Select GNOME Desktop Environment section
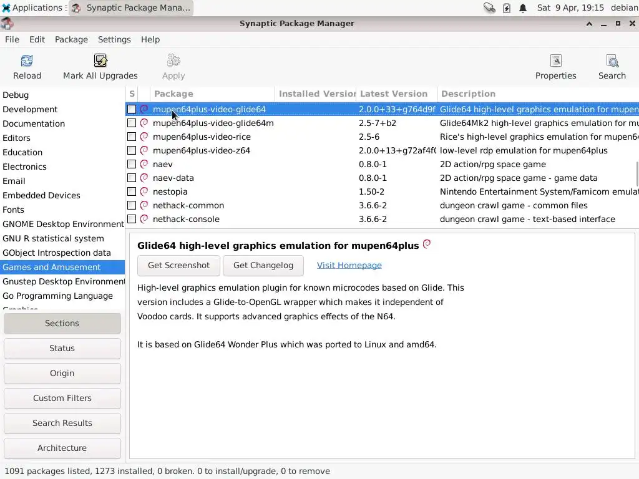This screenshot has height=479, width=639. click(62, 224)
